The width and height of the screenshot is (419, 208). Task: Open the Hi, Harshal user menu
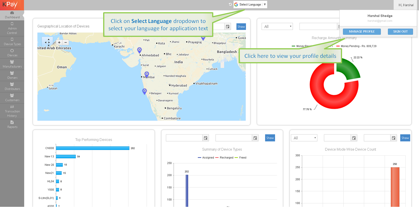point(406,5)
